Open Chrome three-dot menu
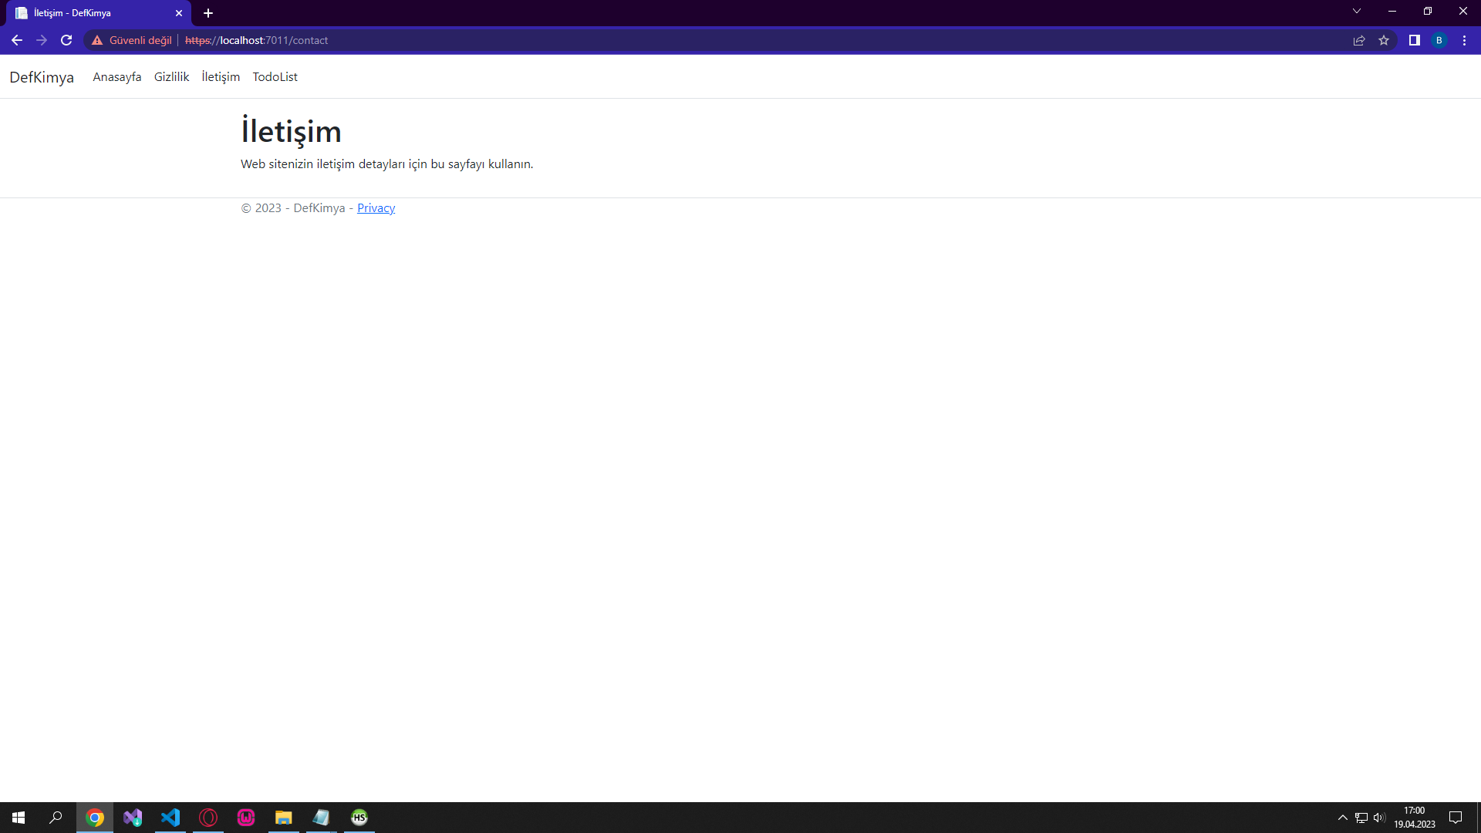 [x=1464, y=40]
